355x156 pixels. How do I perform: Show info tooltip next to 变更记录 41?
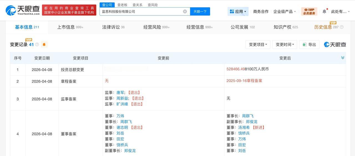(x=37, y=45)
